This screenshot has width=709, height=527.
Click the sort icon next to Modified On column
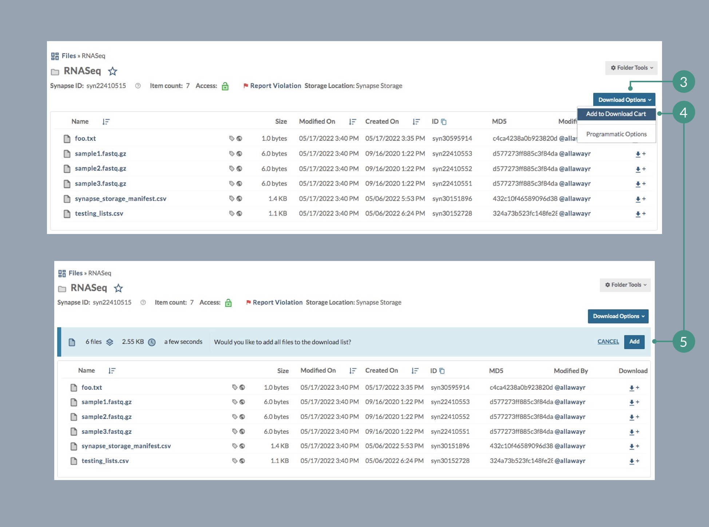(x=353, y=122)
